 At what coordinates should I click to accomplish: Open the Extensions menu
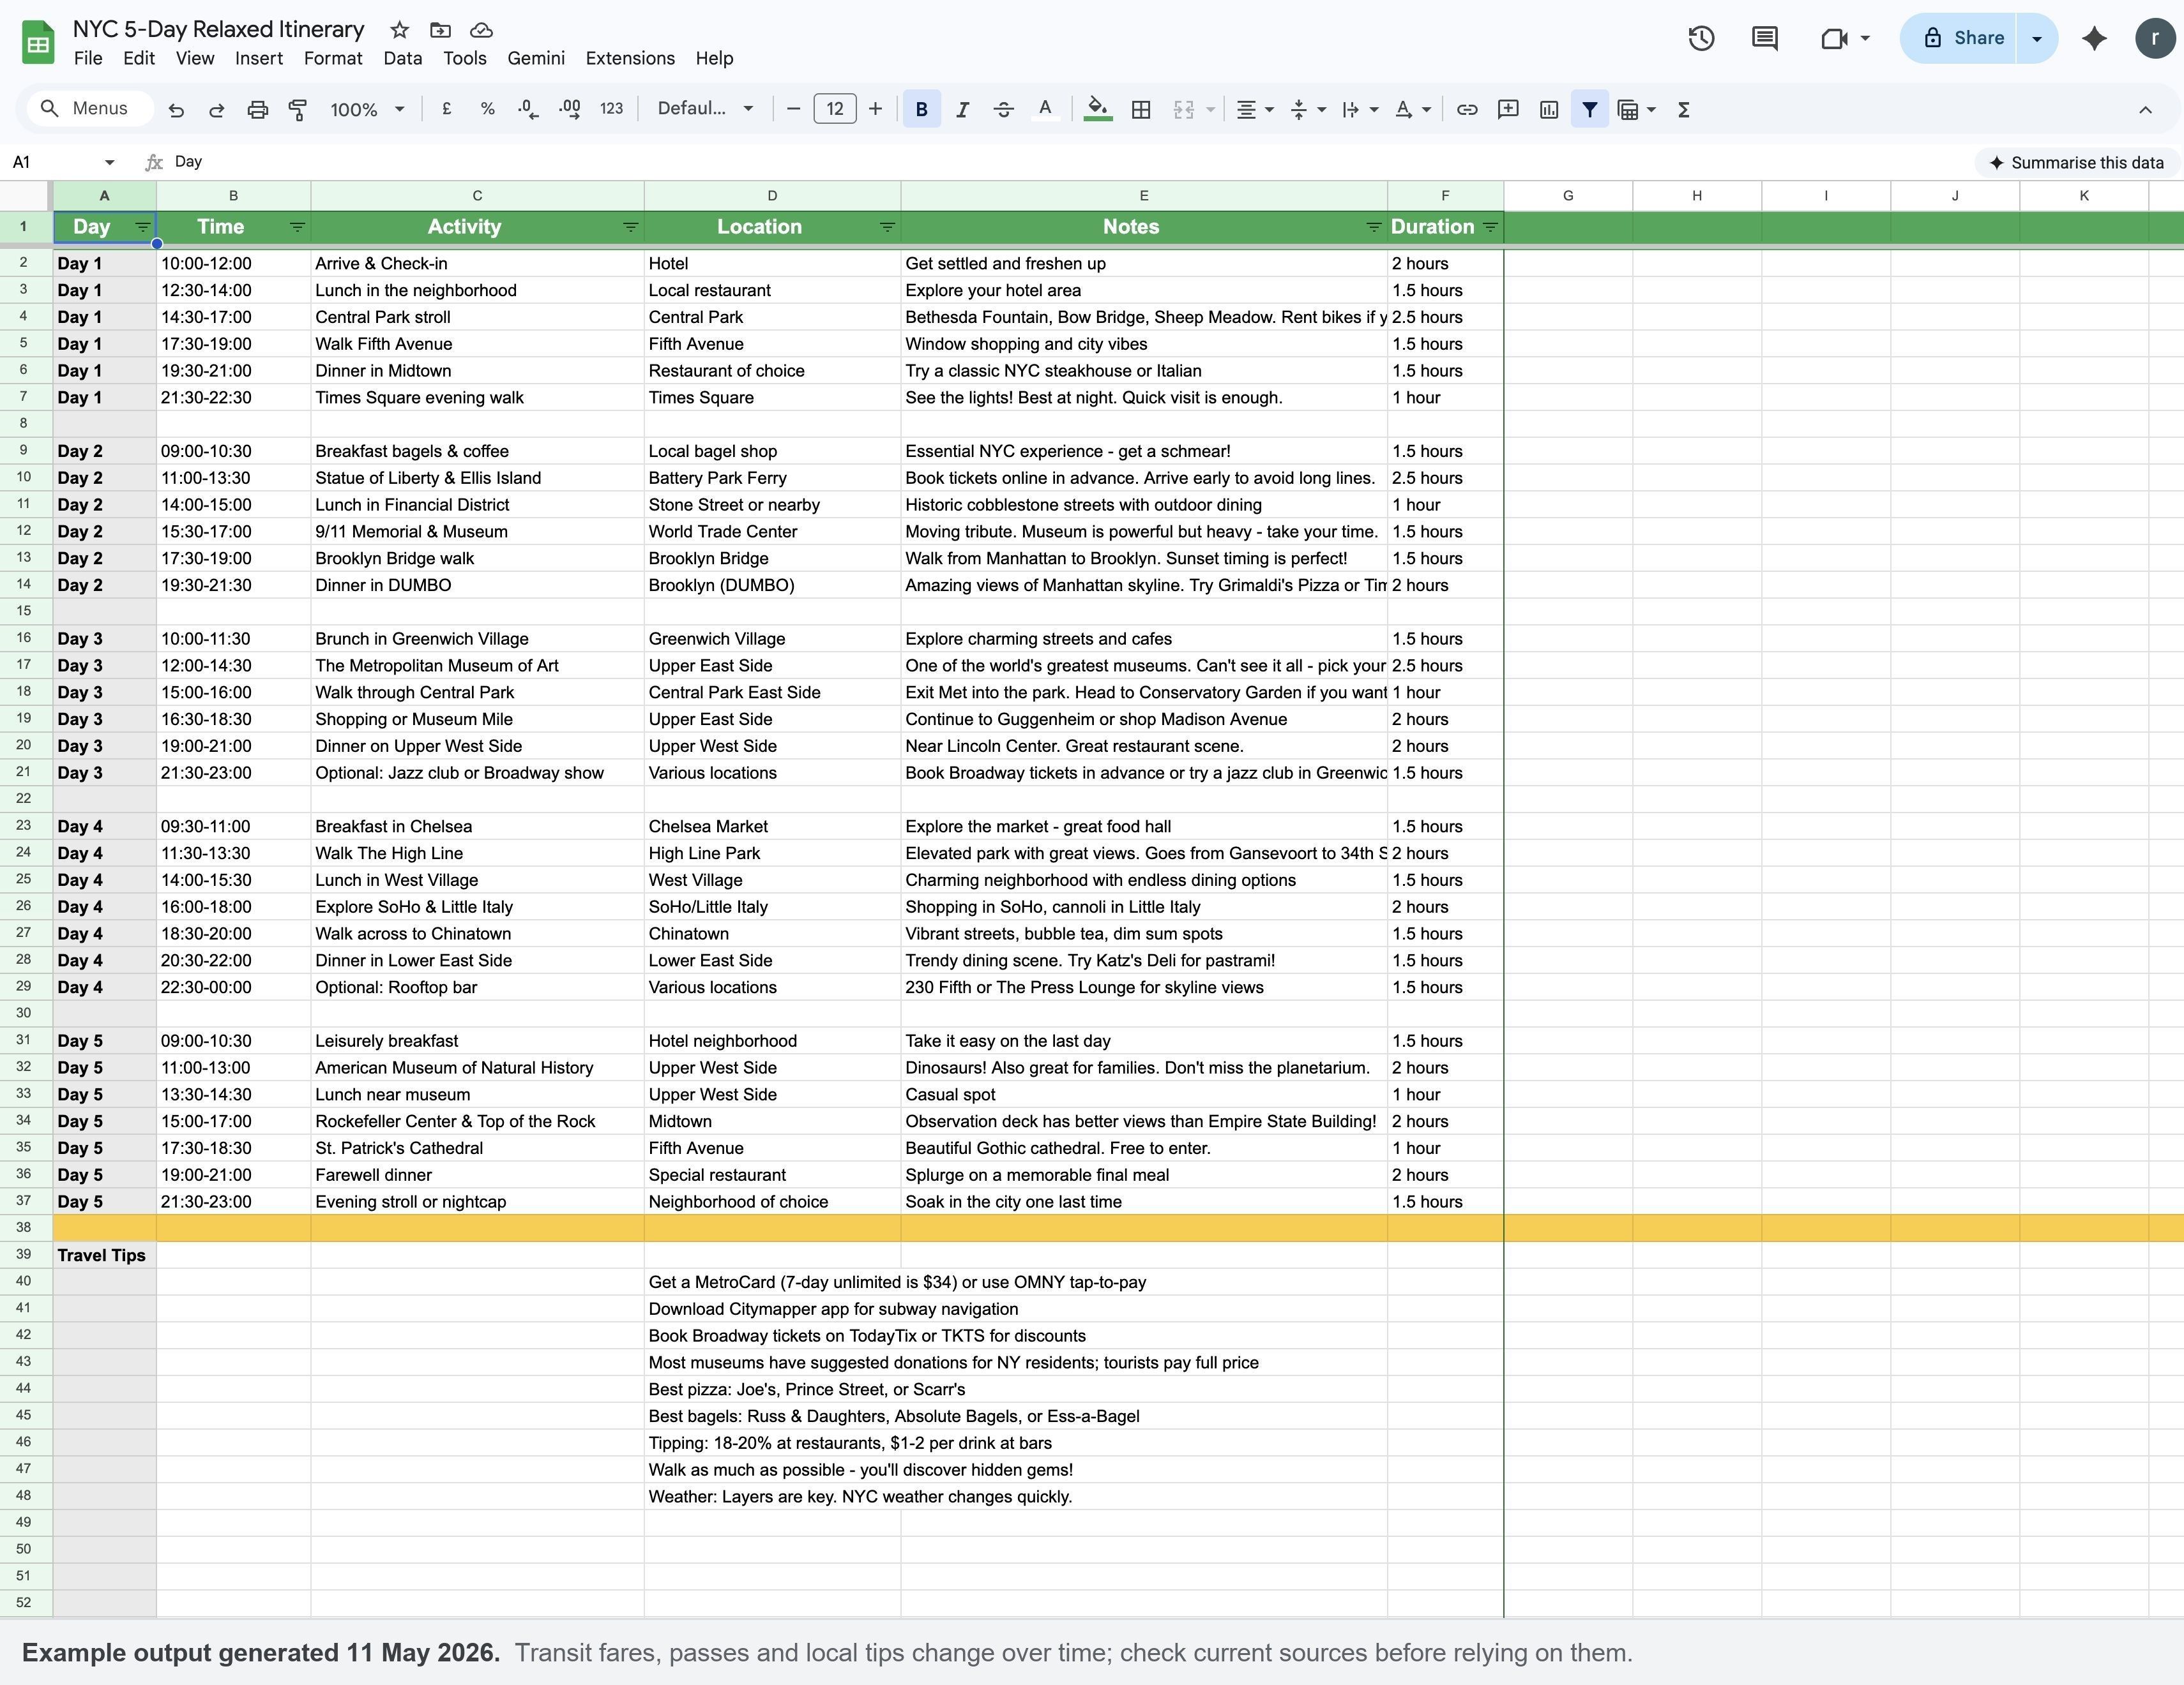[630, 58]
